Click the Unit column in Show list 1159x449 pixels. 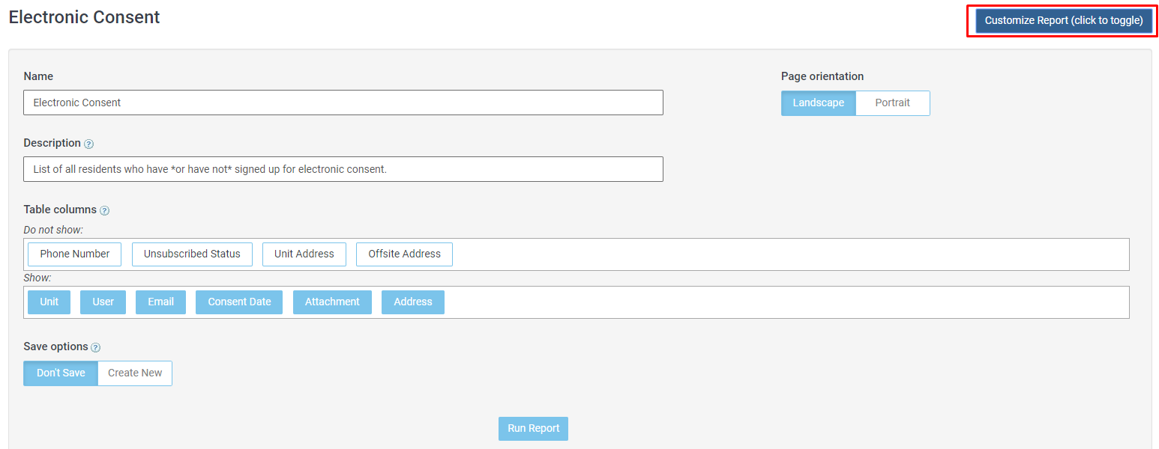coord(49,302)
